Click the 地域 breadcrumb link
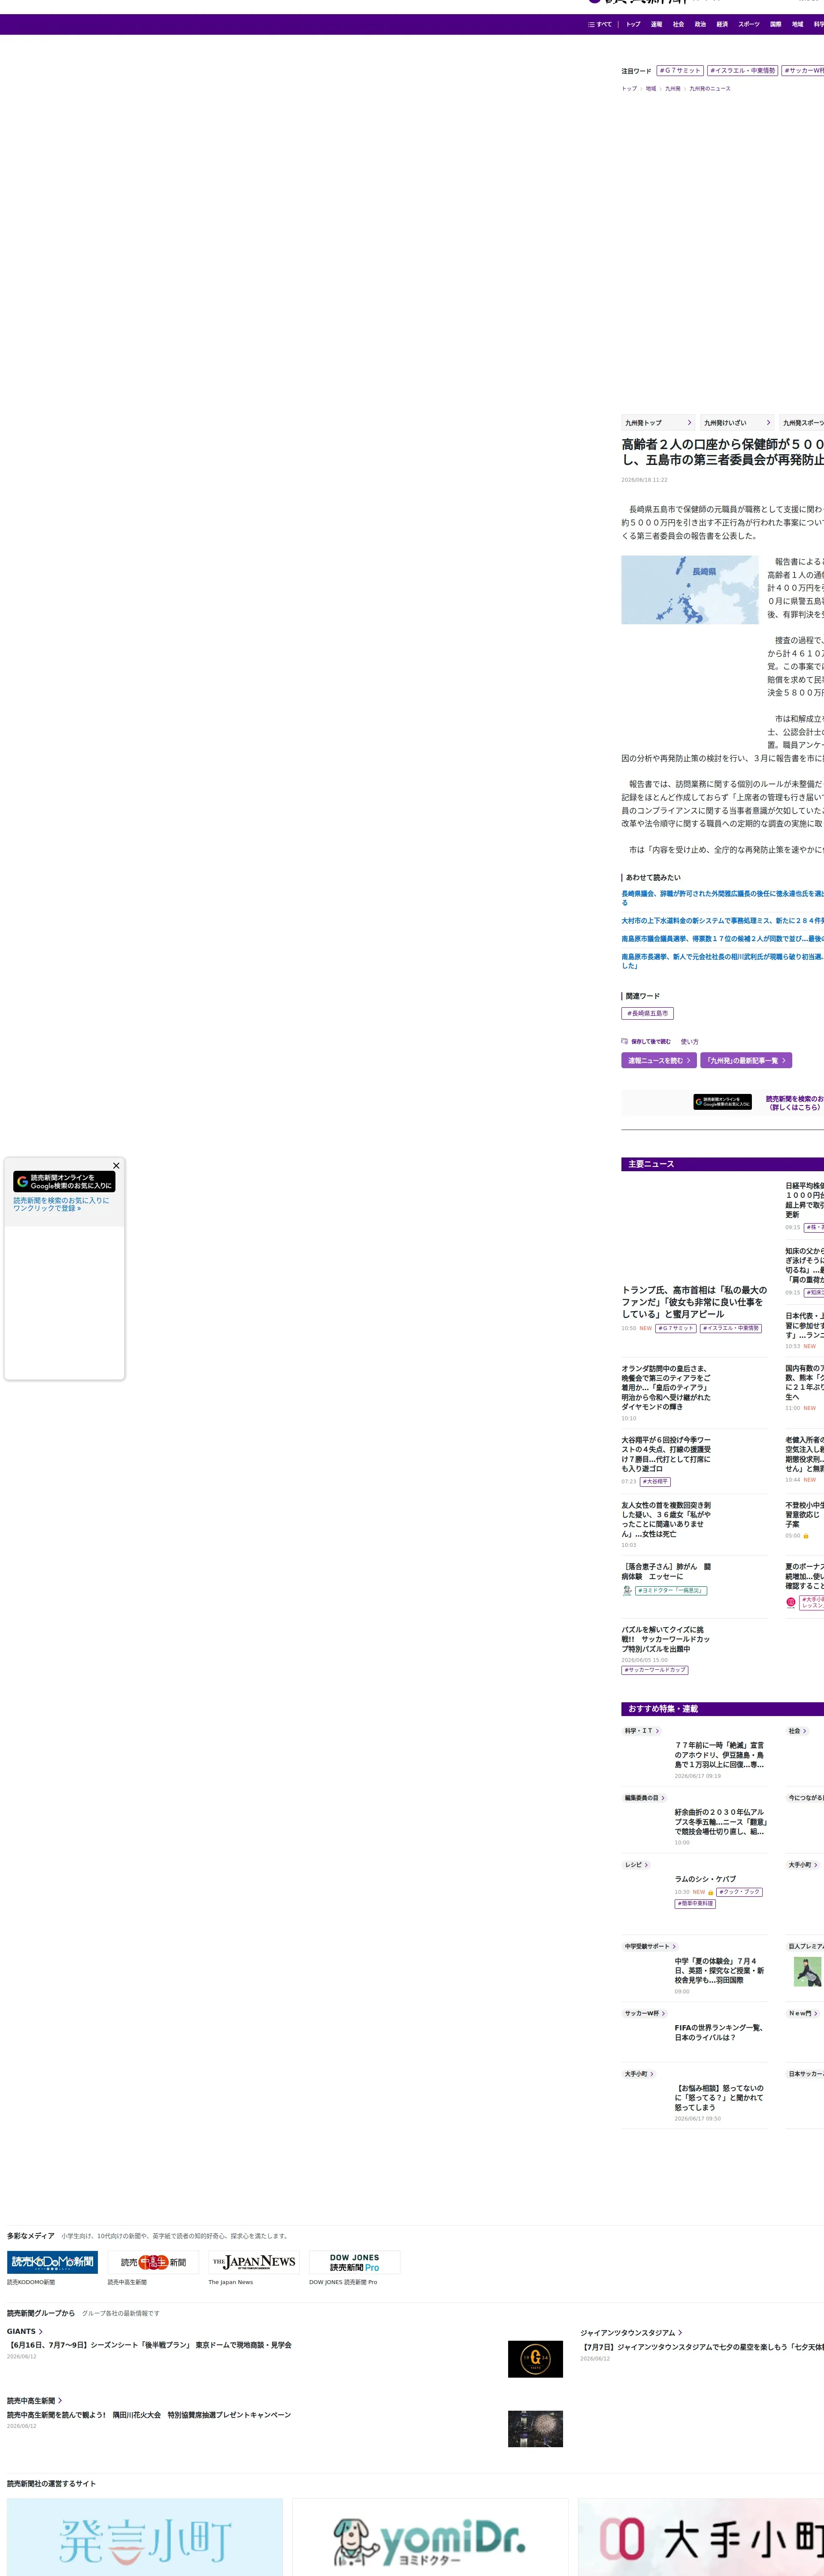824x2576 pixels. (x=651, y=89)
